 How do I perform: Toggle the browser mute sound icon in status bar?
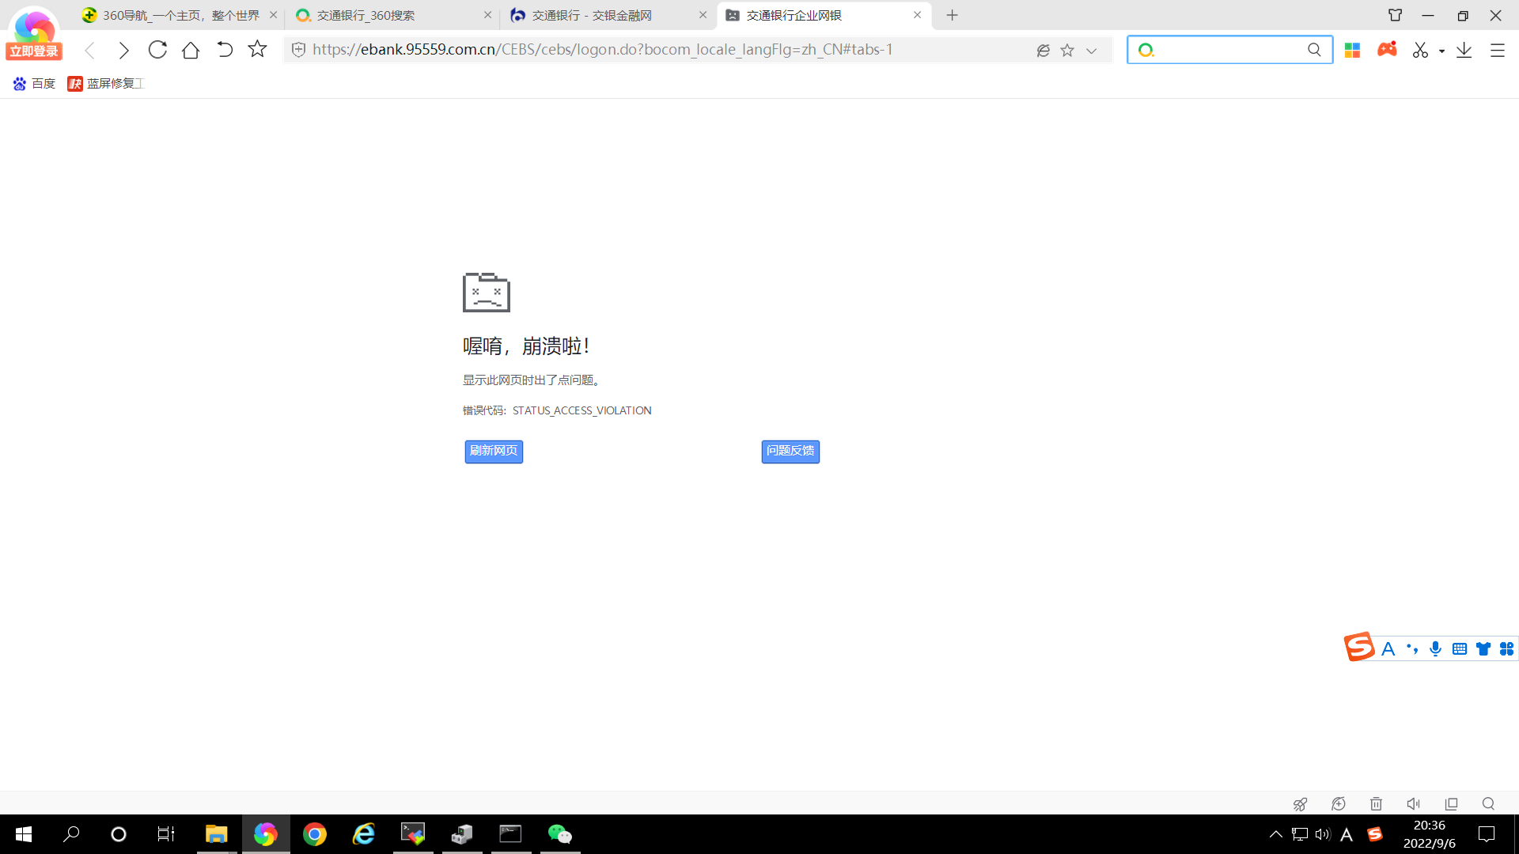click(x=1414, y=803)
